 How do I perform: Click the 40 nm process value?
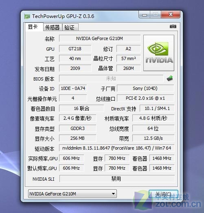pos(75,58)
